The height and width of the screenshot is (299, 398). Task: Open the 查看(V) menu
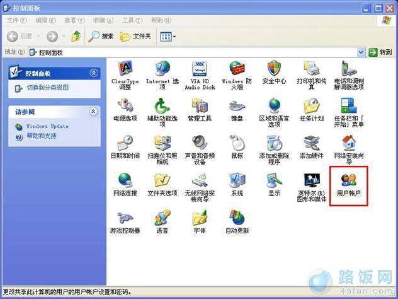click(74, 20)
